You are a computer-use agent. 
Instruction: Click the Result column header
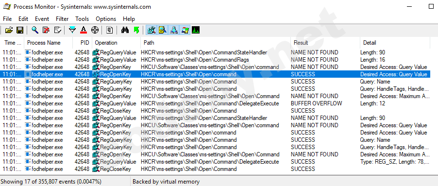coord(325,43)
